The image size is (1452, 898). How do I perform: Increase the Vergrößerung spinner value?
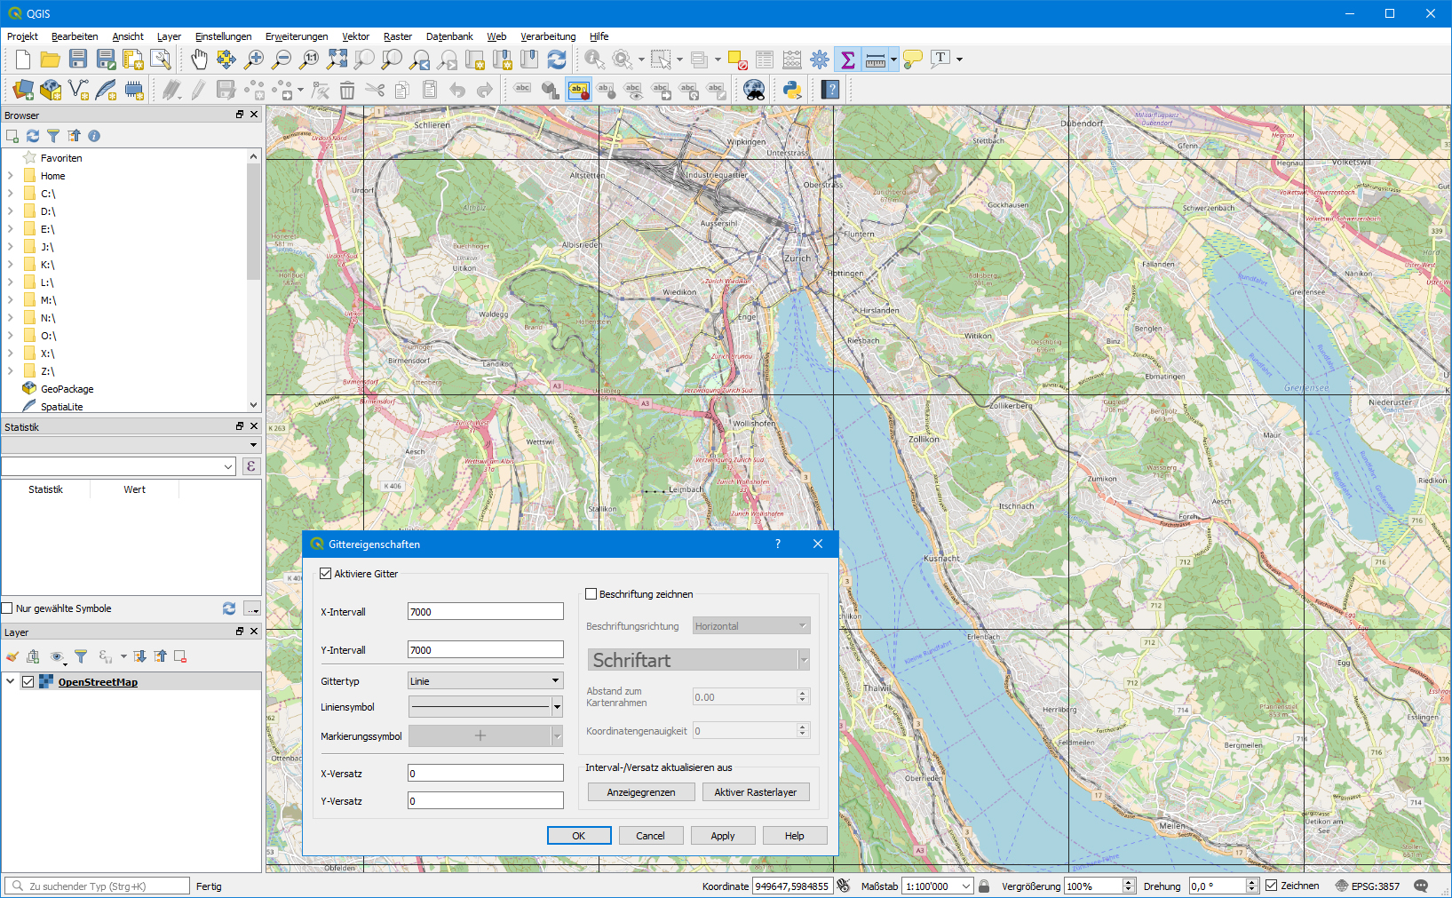1129,882
